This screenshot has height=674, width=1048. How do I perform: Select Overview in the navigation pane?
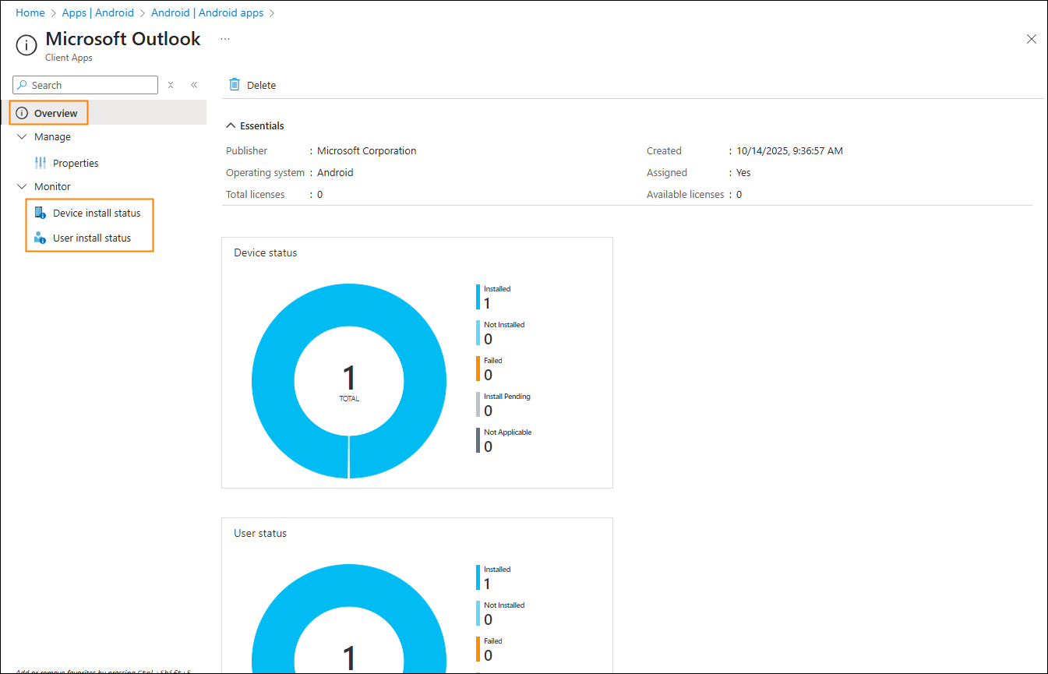pos(55,112)
